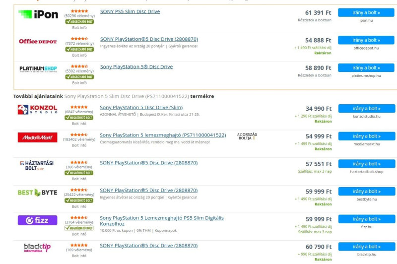Click the ipon.hu domain text
This screenshot has height=264, width=397.
pyautogui.click(x=366, y=20)
